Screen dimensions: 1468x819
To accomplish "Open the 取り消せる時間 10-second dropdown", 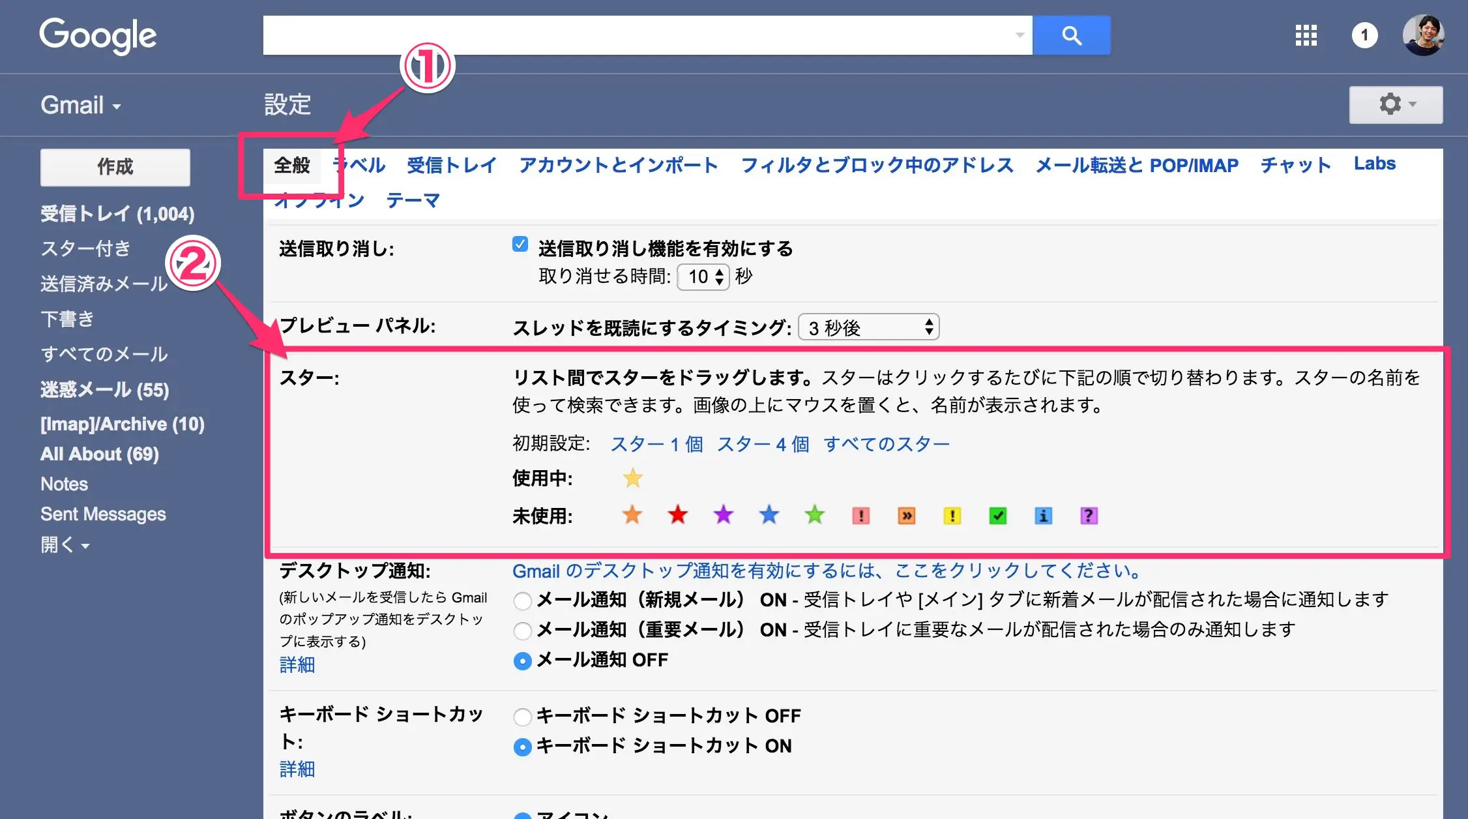I will pyautogui.click(x=703, y=277).
